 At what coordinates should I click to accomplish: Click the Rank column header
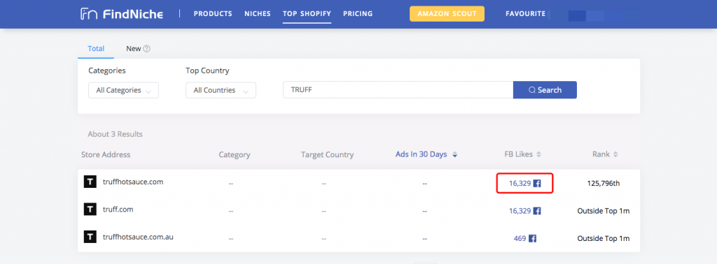coord(601,154)
